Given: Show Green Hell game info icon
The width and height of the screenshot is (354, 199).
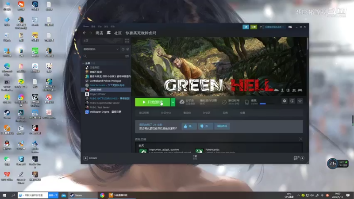Looking at the screenshot, I should pos(292,101).
